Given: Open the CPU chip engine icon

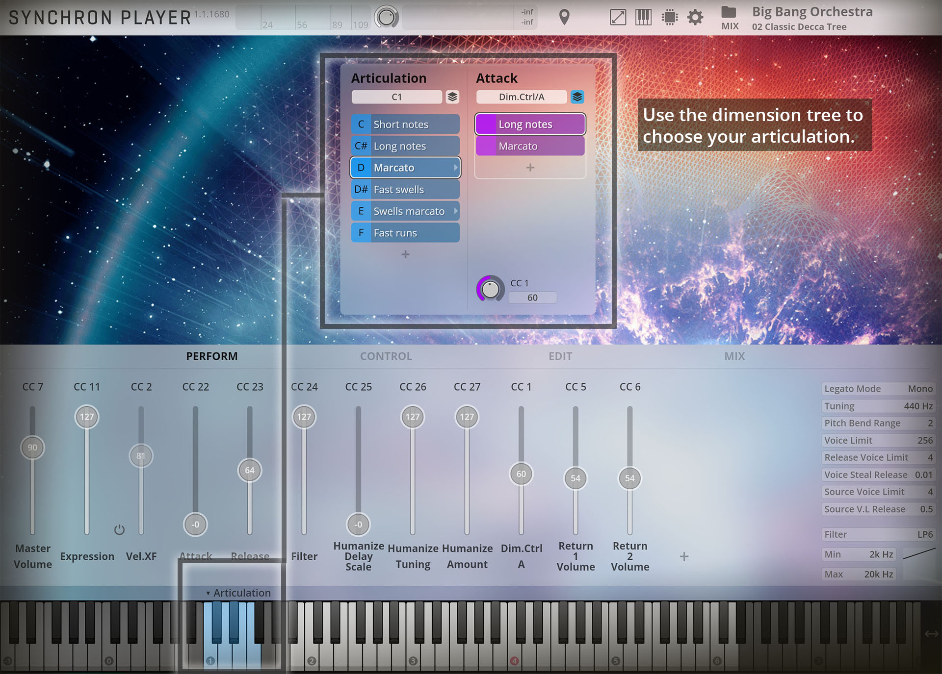Looking at the screenshot, I should click(x=669, y=17).
